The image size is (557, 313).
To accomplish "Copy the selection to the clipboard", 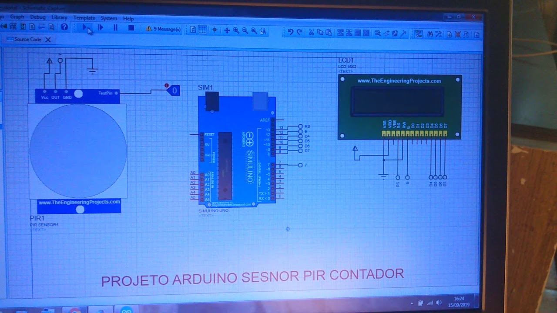I will pos(320,32).
